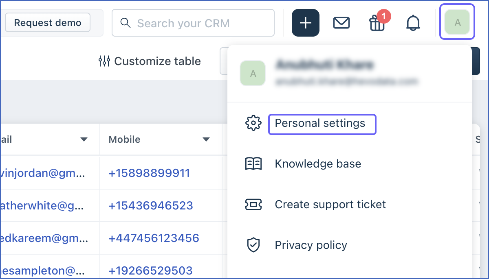
Task: Choose Knowledge base in the account menu
Action: [318, 163]
